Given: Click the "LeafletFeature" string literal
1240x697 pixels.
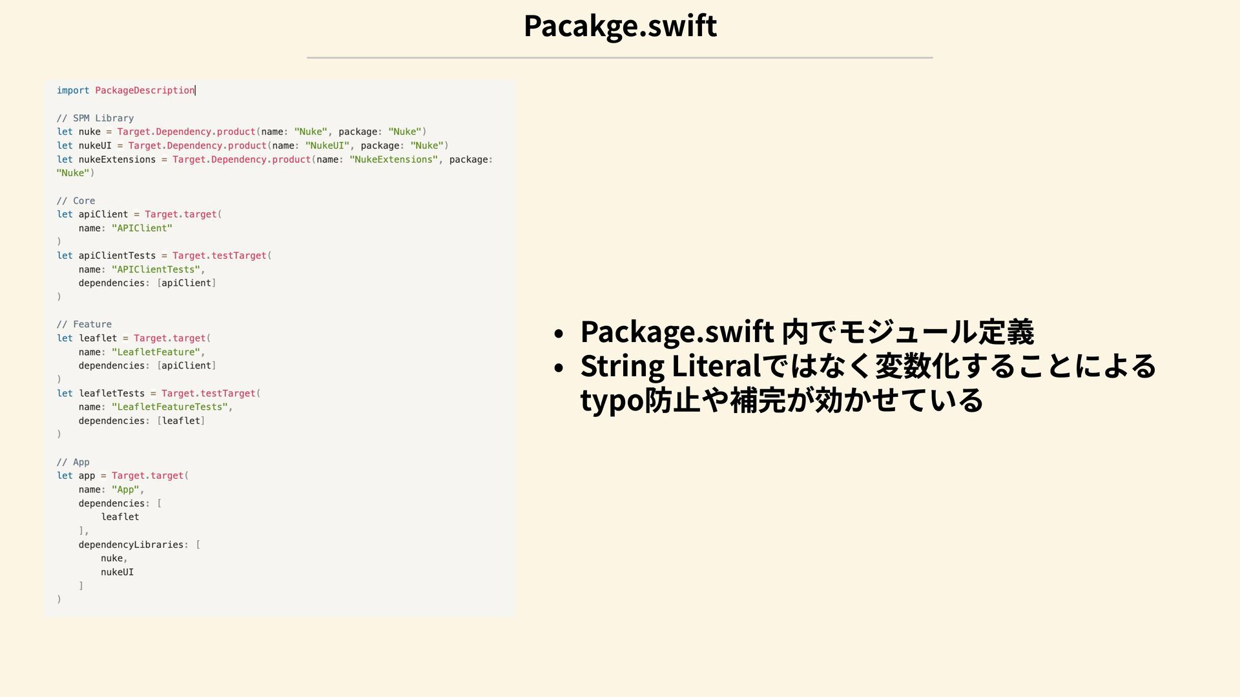Looking at the screenshot, I should [x=155, y=352].
